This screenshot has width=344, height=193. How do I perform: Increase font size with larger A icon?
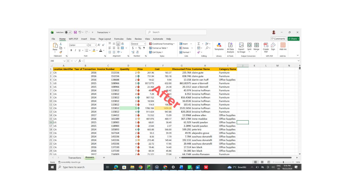pos(99,45)
